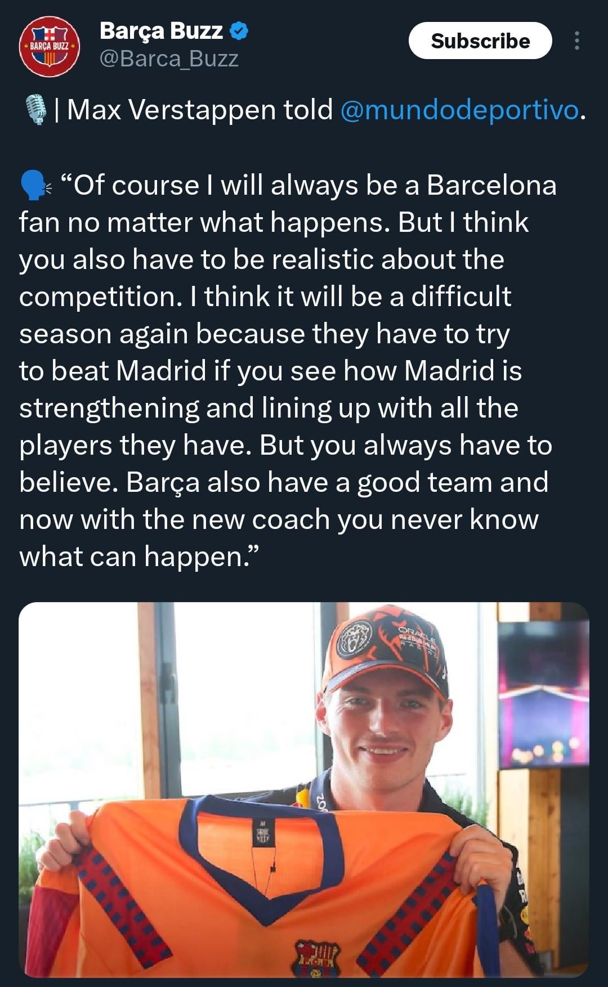Image resolution: width=608 pixels, height=987 pixels.
Task: Open the three-dot more options menu
Action: tap(576, 41)
